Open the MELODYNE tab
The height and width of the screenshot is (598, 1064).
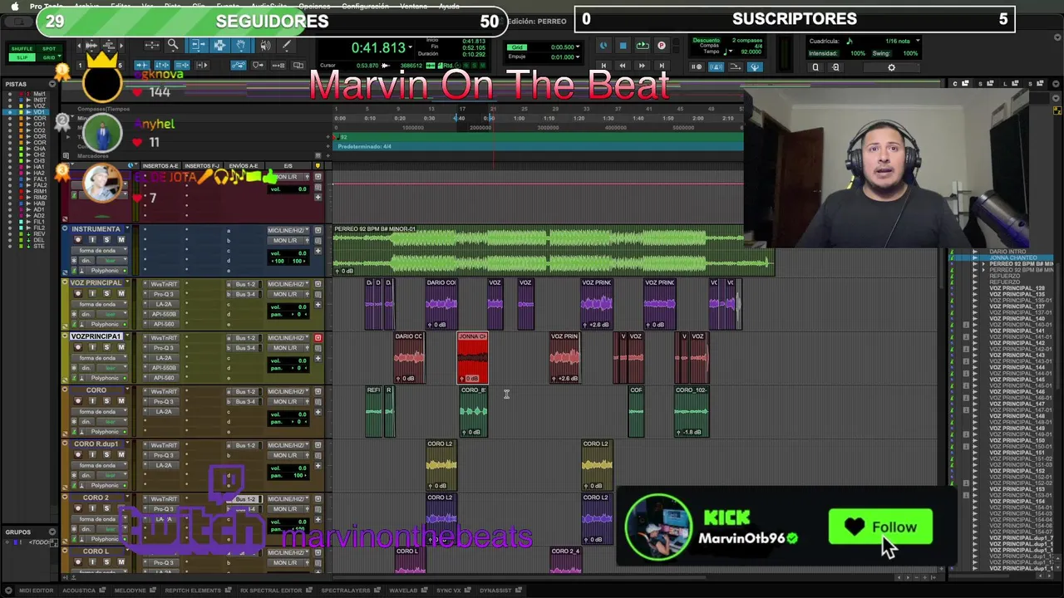[x=134, y=591]
